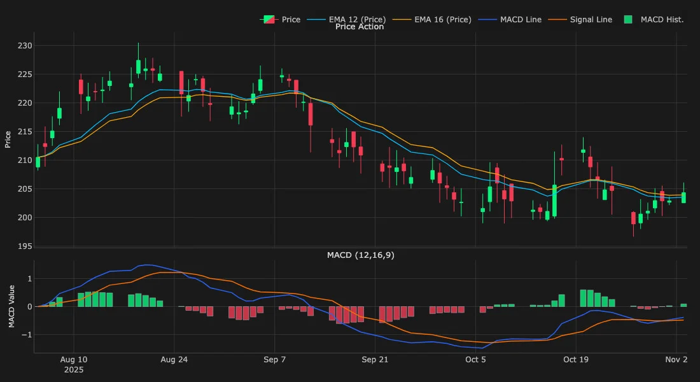700x382 pixels.
Task: Click the Price candlestick legend icon
Action: [269, 20]
